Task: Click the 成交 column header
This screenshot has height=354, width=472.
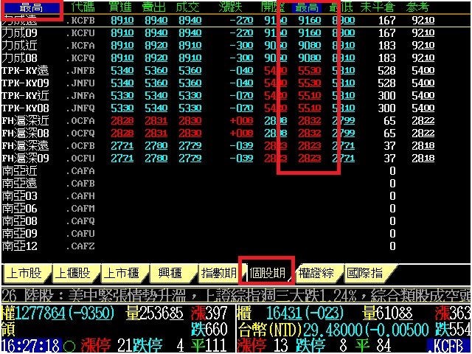Action: (x=190, y=7)
